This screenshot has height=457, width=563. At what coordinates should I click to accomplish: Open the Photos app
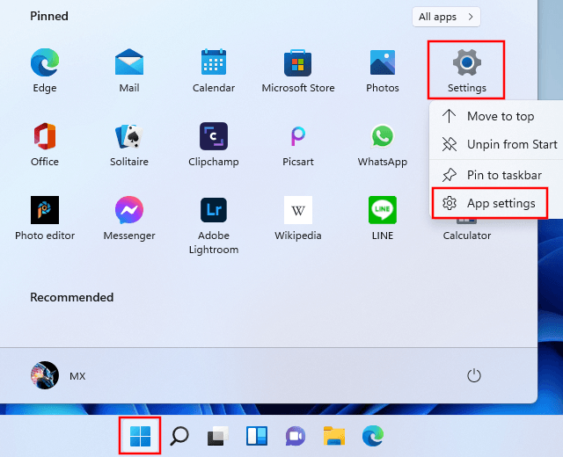click(383, 70)
